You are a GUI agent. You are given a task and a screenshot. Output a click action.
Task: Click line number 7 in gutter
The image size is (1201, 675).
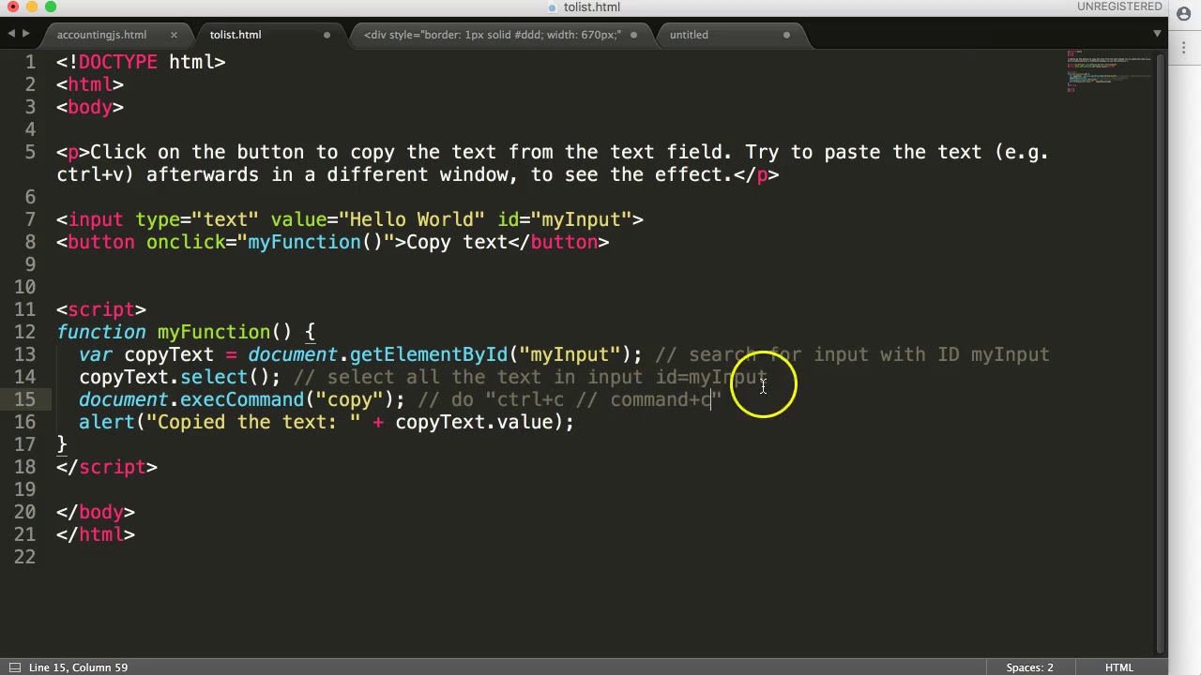[31, 219]
